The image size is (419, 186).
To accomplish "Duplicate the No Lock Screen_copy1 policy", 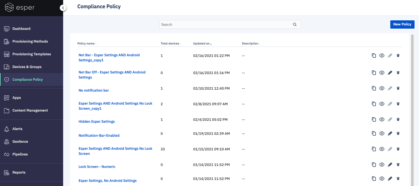I will click(374, 104).
